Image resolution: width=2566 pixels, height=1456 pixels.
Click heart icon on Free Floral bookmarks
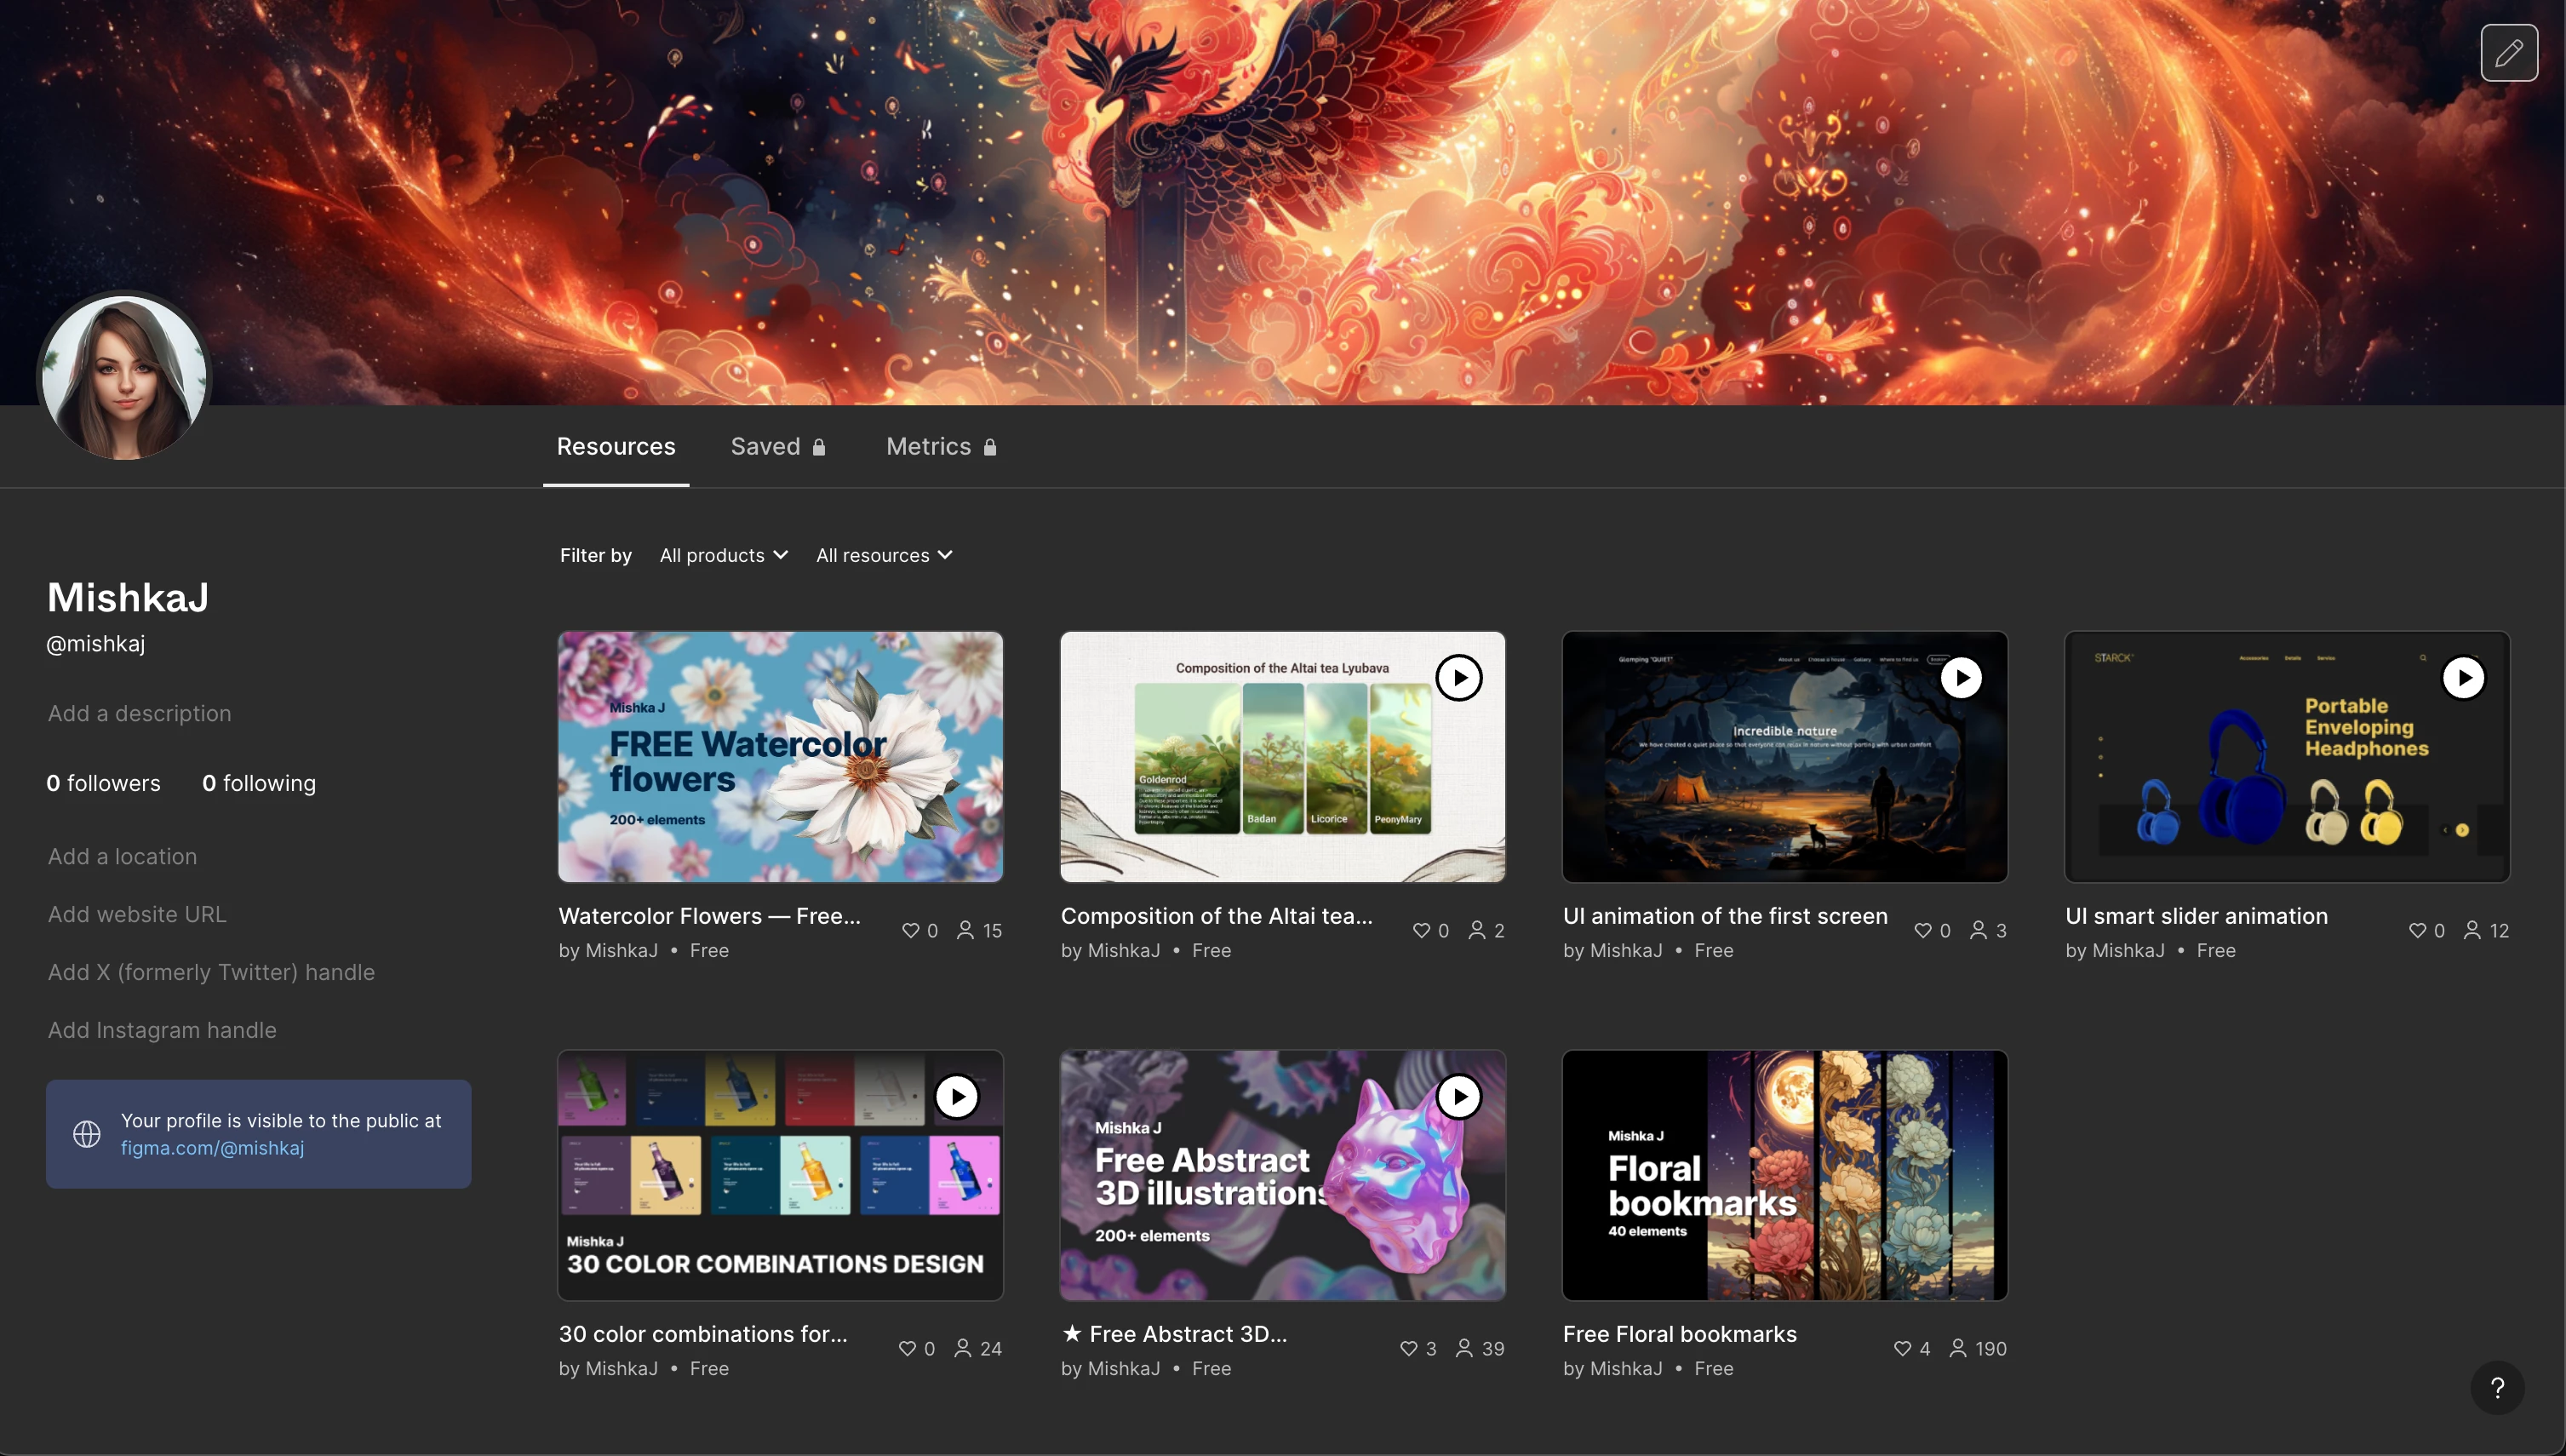[x=1902, y=1348]
